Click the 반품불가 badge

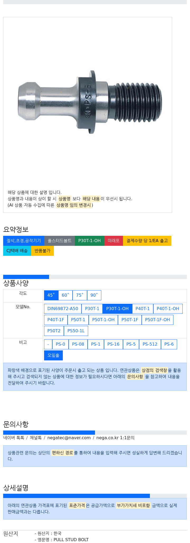[x=42, y=251]
